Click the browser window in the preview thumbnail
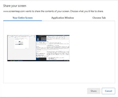 (x=22, y=47)
